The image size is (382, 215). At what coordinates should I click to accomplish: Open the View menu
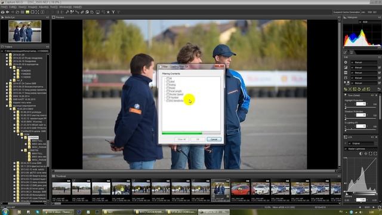(22, 7)
